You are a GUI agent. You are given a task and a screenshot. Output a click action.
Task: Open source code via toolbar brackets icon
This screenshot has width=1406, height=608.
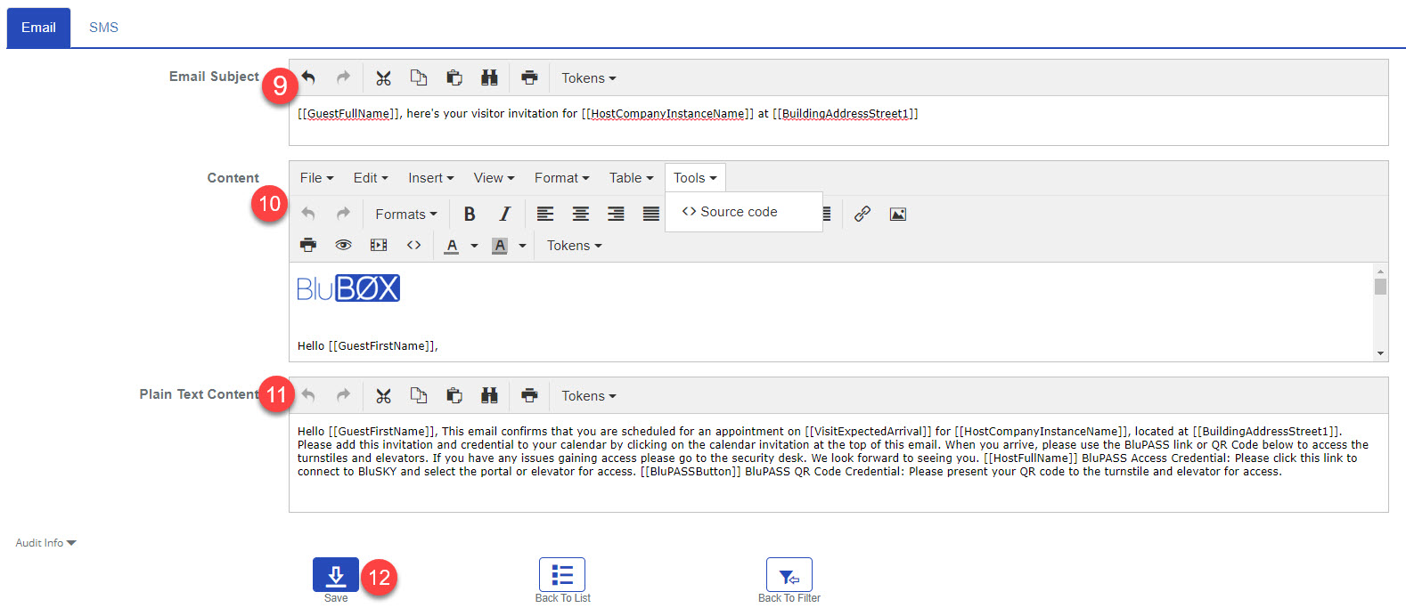[x=413, y=245]
